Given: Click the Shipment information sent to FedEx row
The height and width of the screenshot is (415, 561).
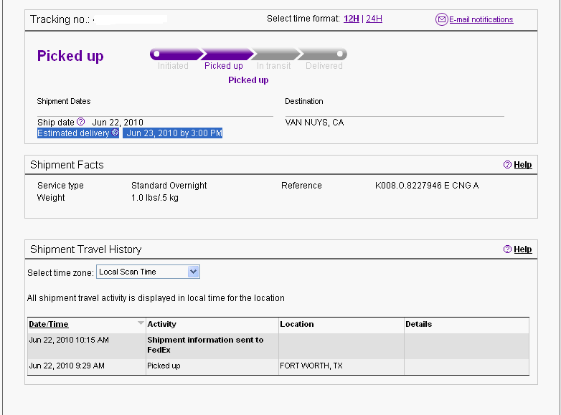Looking at the screenshot, I should tap(278, 345).
